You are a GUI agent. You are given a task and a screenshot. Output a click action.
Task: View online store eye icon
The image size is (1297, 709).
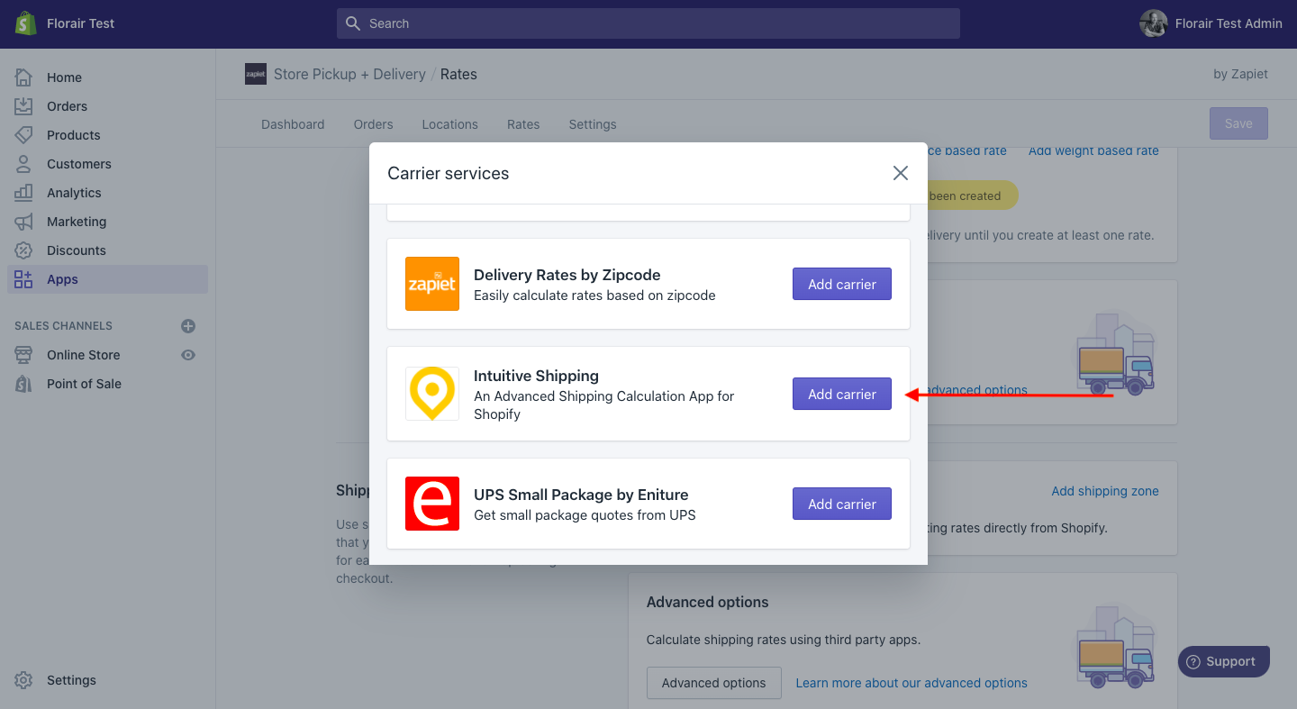(188, 355)
